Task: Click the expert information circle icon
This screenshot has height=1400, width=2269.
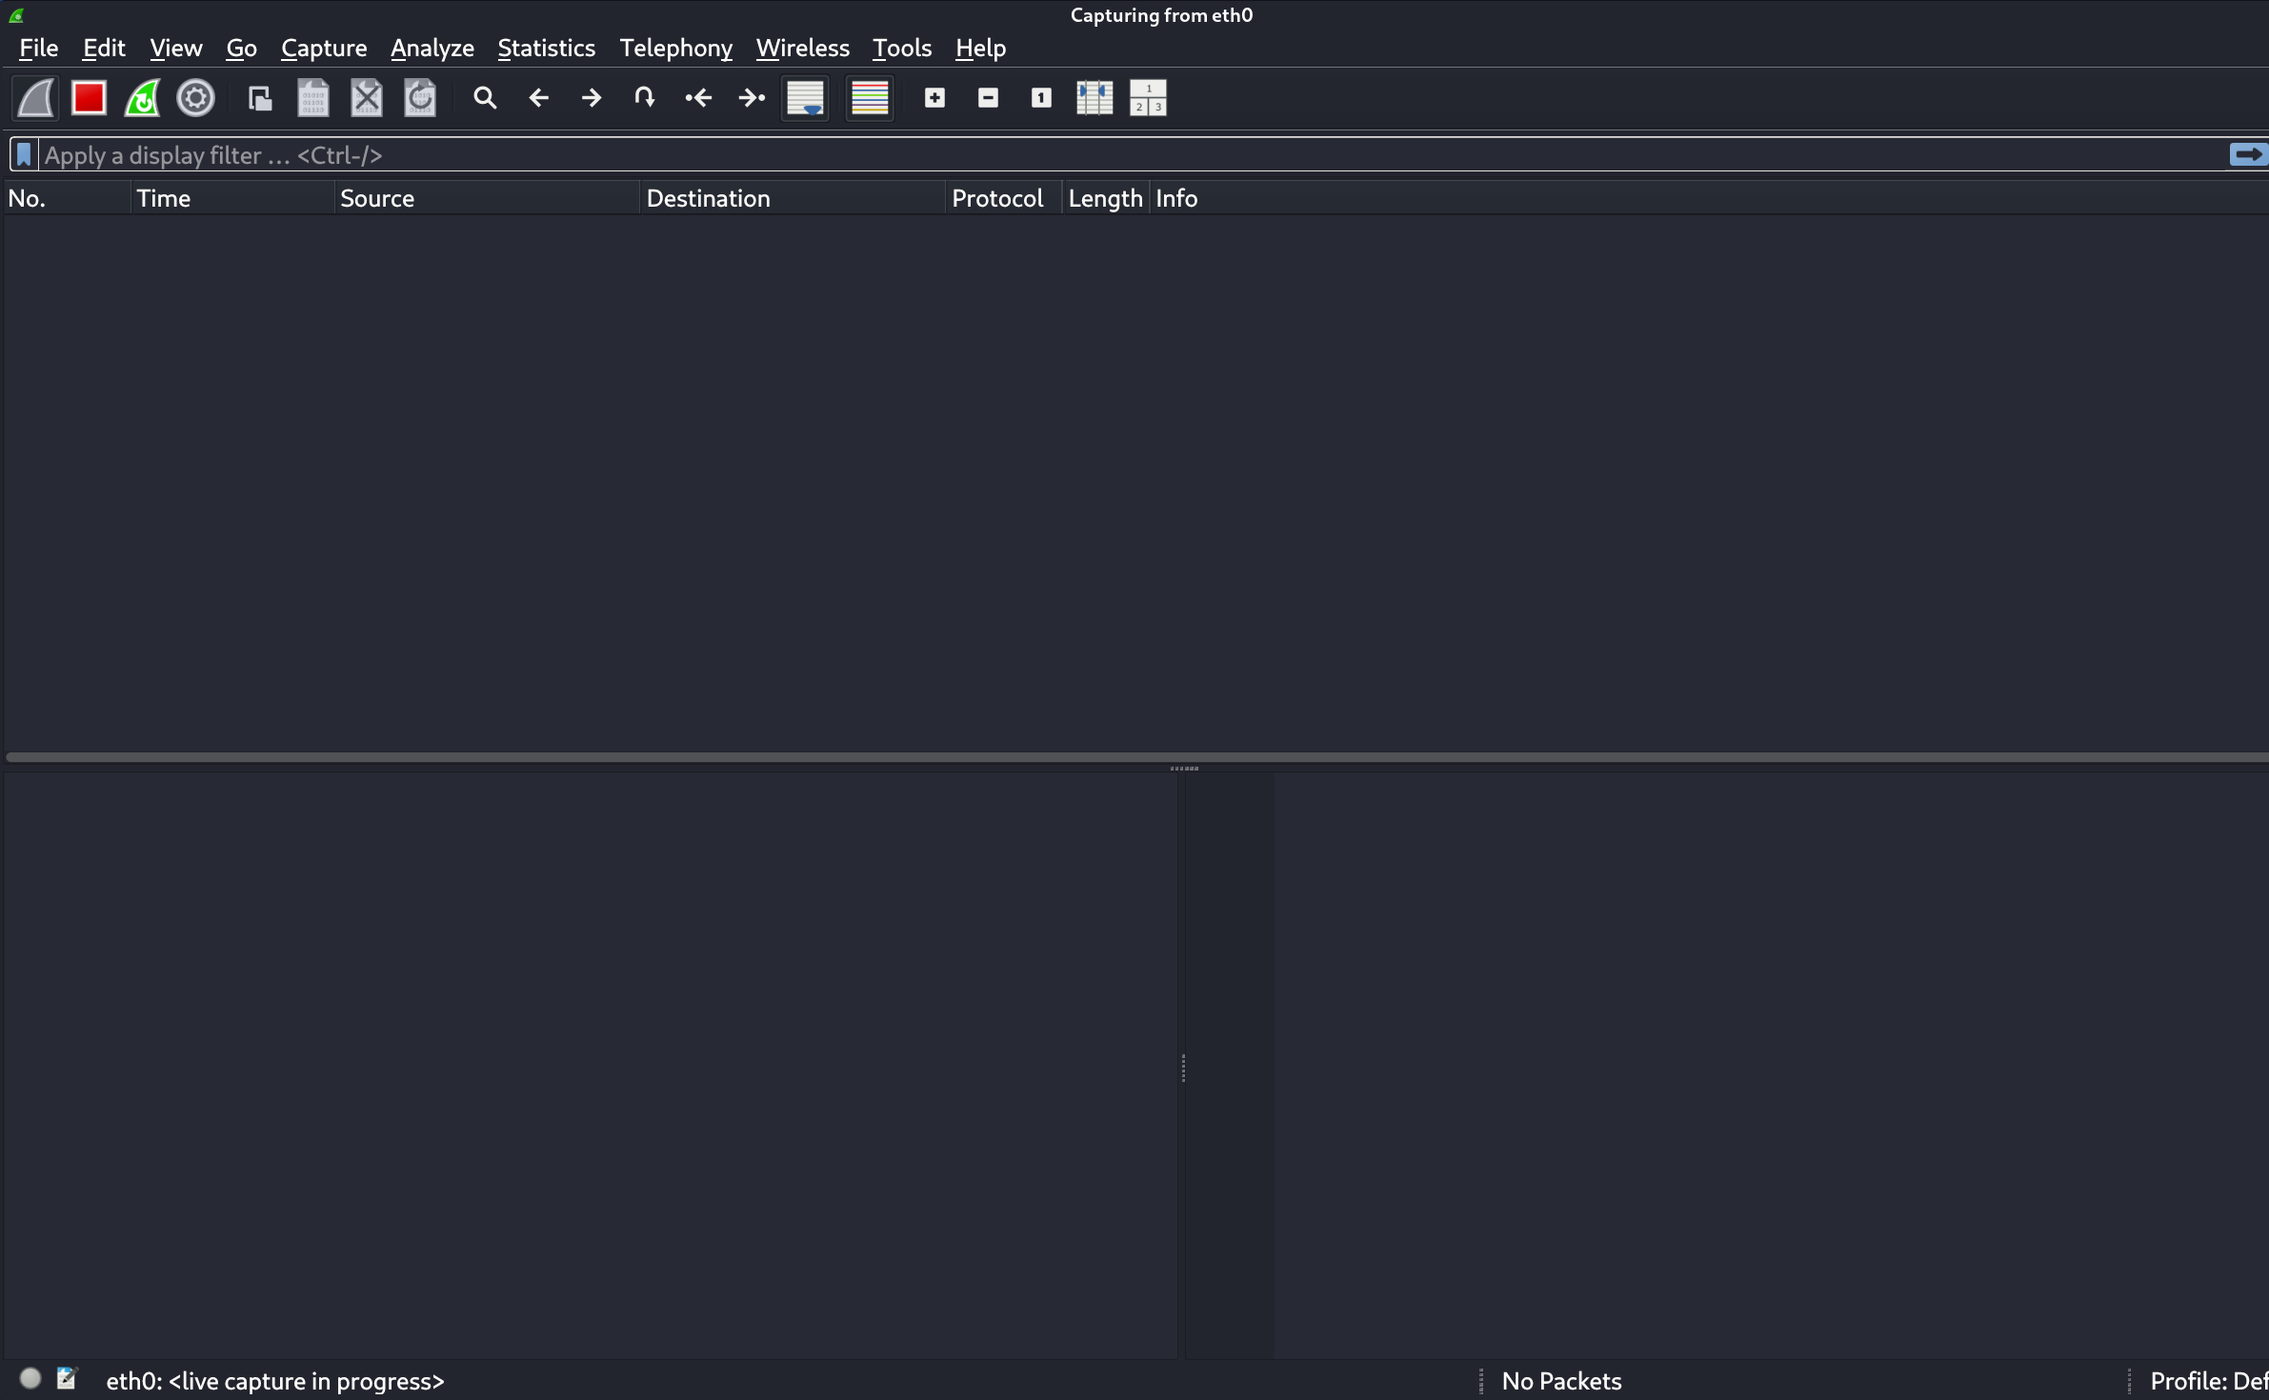Action: click(30, 1378)
